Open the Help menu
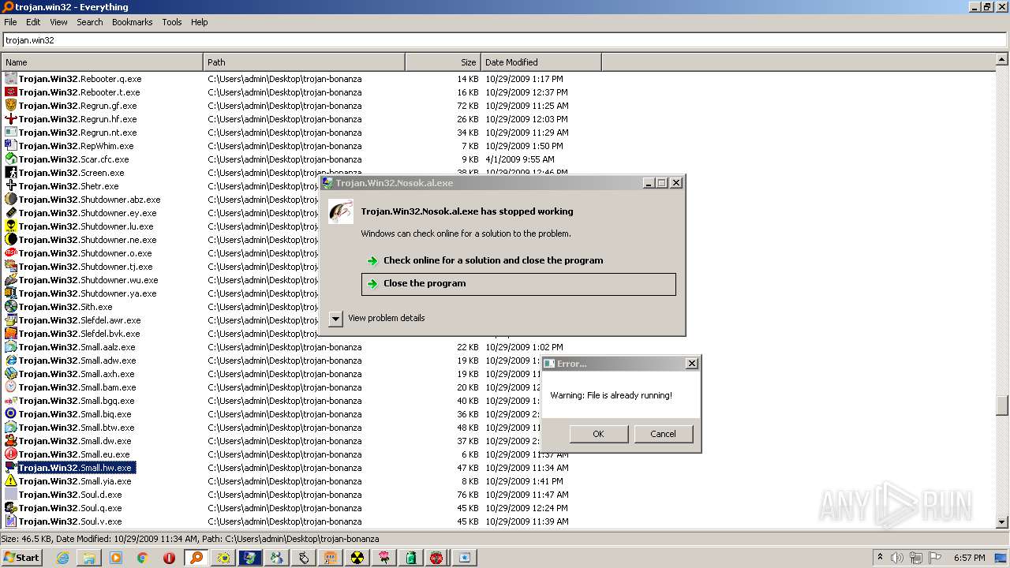This screenshot has width=1010, height=568. click(x=200, y=22)
